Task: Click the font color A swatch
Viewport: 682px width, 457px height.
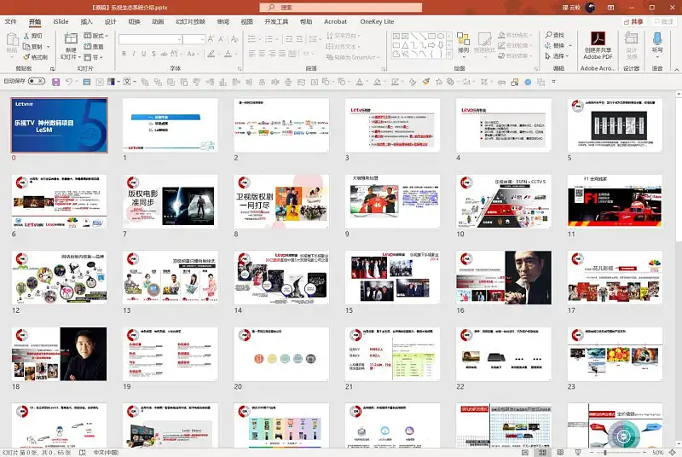Action: tap(228, 54)
